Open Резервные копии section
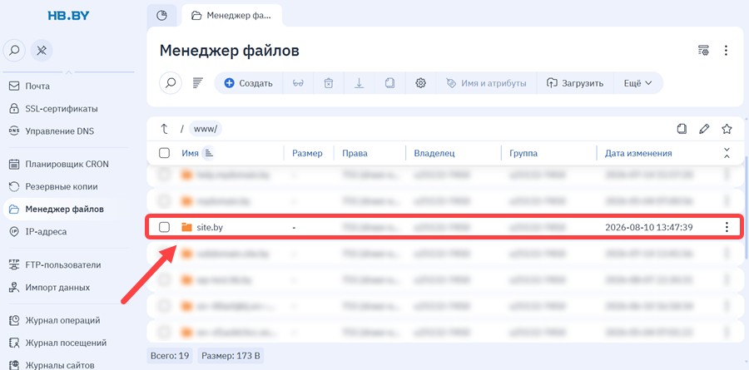749x370 pixels. (53, 187)
